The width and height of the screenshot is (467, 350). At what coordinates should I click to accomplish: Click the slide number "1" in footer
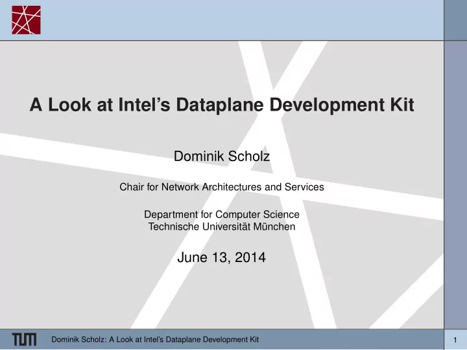click(x=455, y=340)
